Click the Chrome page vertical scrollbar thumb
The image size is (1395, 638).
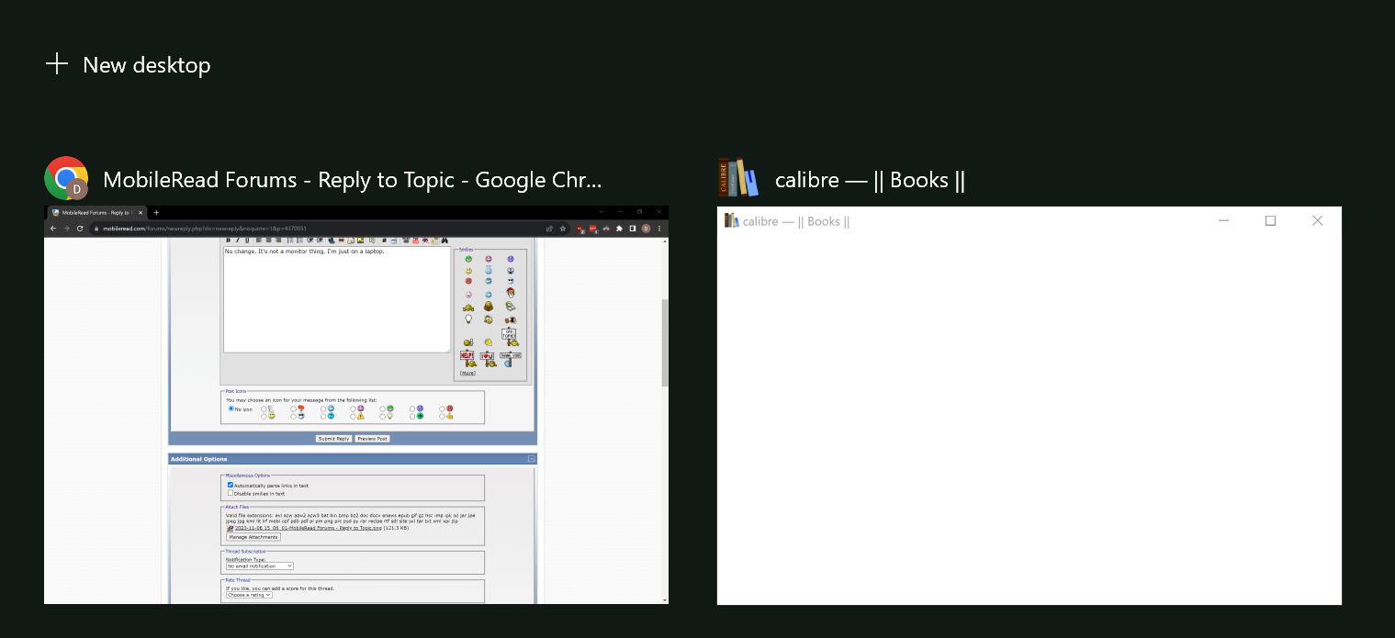point(665,341)
